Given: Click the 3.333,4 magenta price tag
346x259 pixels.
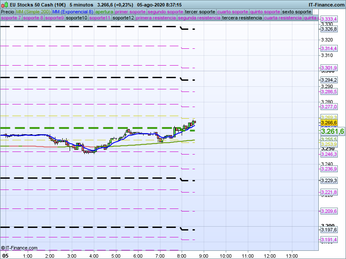Looking at the screenshot, I should tap(329, 19).
